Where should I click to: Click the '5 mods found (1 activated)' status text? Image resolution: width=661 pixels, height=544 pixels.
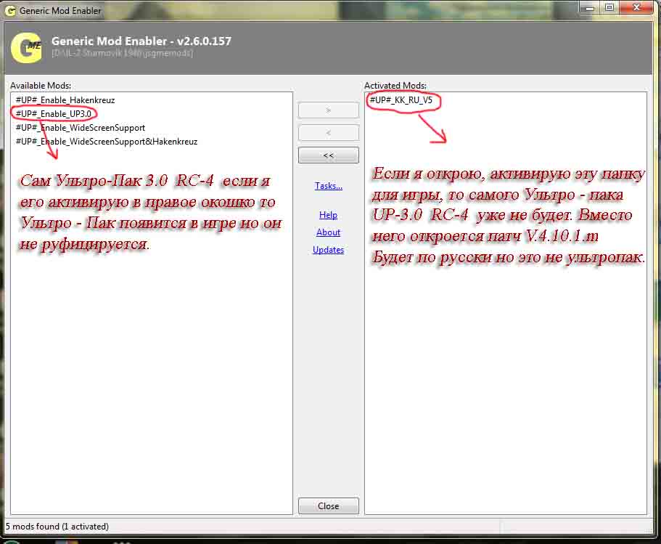point(57,527)
